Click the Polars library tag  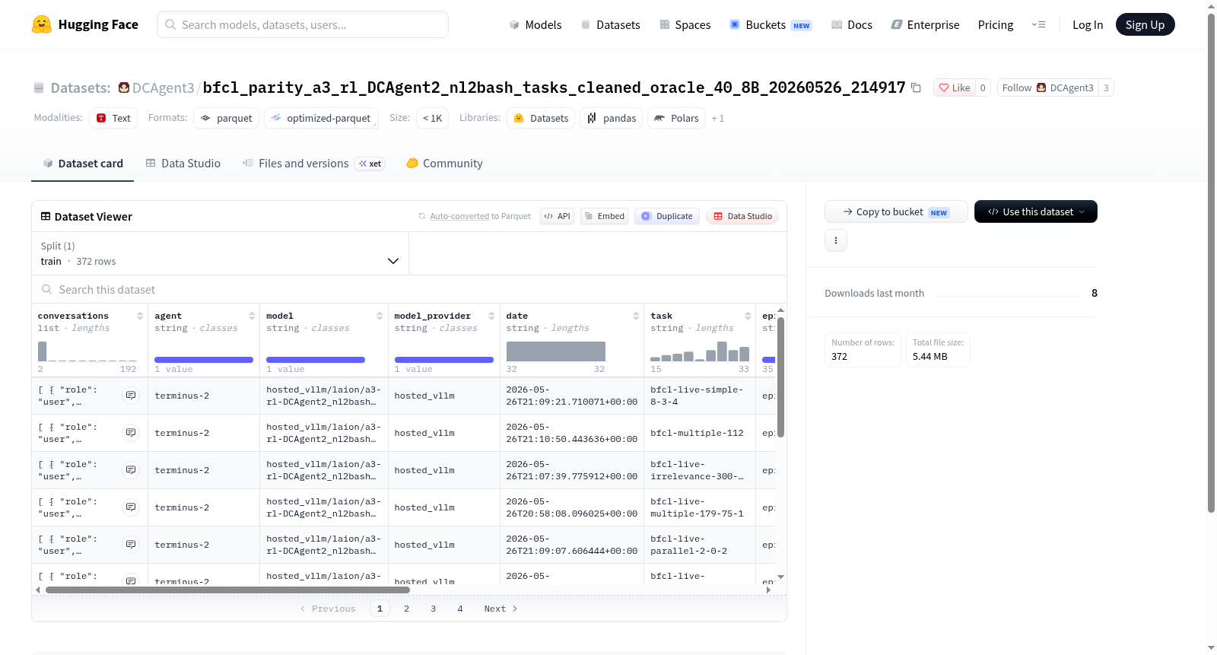(x=677, y=118)
